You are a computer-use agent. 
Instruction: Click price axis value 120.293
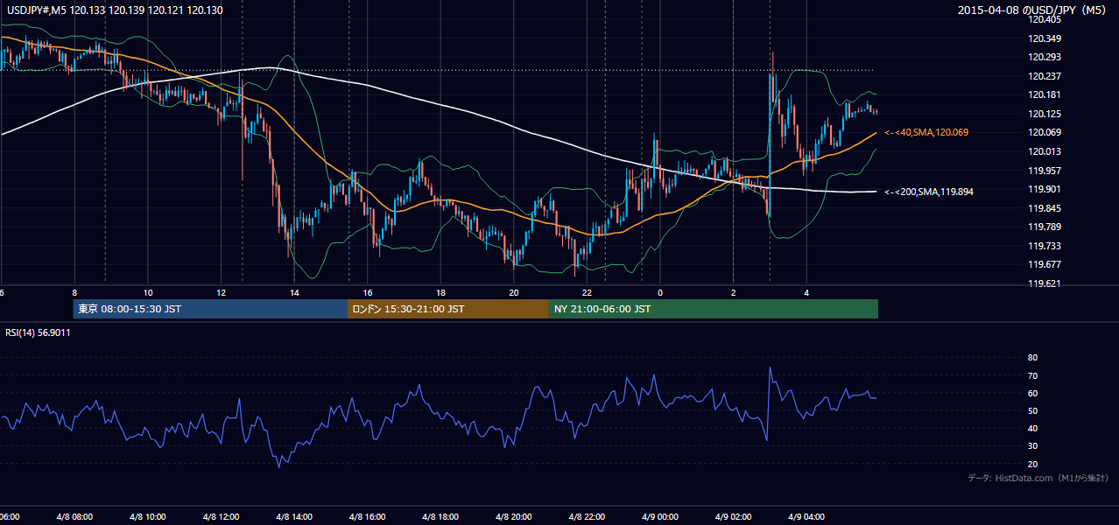[1045, 57]
